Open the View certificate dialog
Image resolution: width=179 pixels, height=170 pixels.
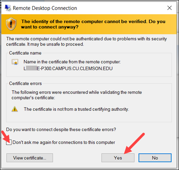coord(30,158)
